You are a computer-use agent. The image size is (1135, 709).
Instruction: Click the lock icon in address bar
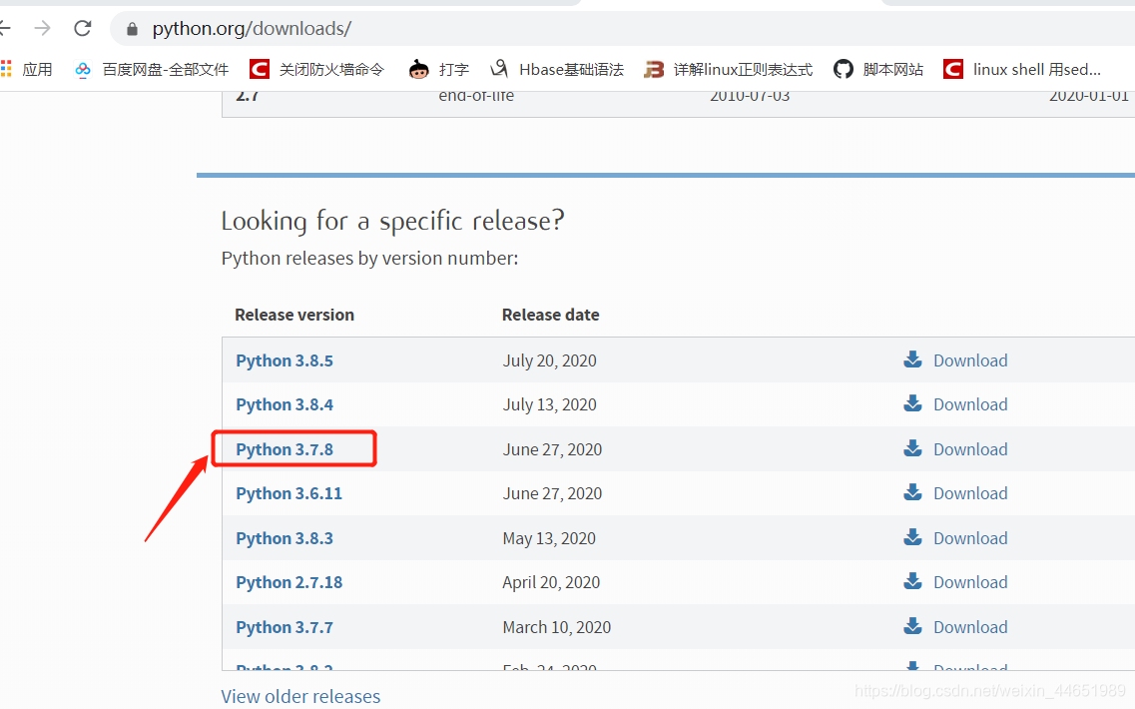click(x=132, y=29)
